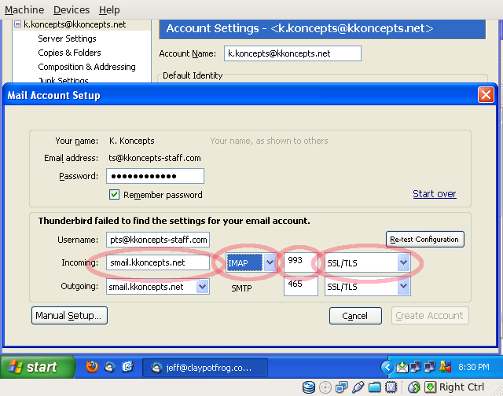The height and width of the screenshot is (396, 503).
Task: Click the mail download tray icon
Action: 402,367
